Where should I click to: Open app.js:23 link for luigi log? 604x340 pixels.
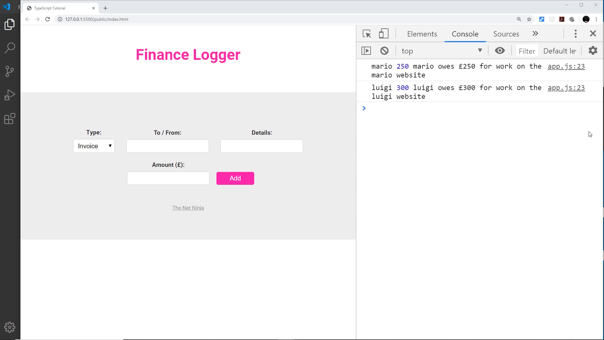566,88
